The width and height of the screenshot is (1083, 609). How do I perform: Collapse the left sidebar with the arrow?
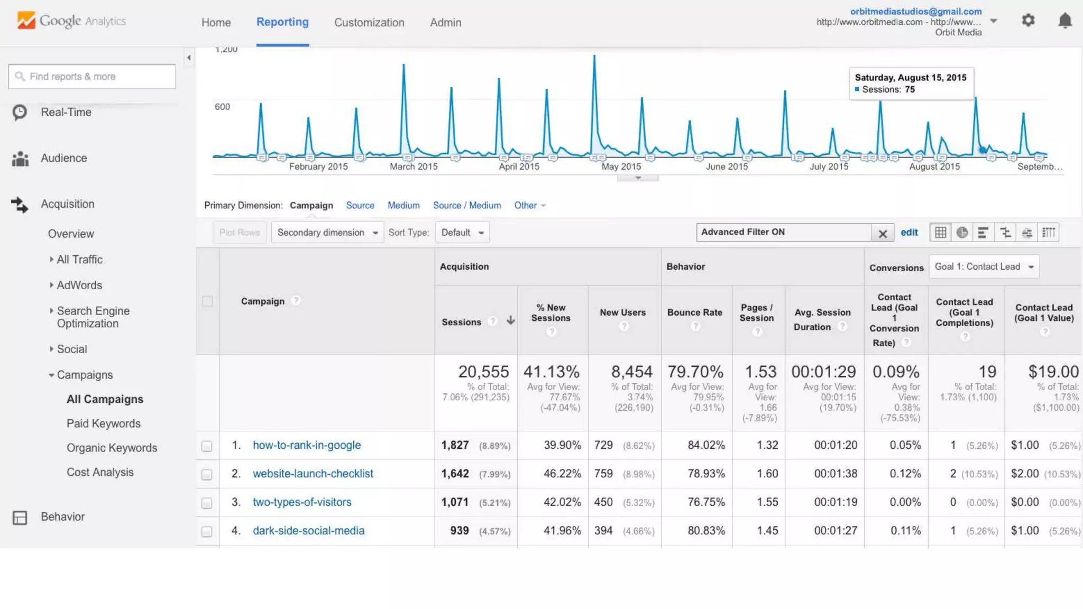(189, 58)
